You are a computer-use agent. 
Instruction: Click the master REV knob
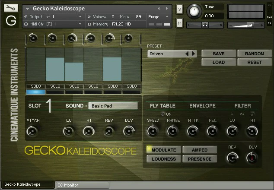click(233, 158)
